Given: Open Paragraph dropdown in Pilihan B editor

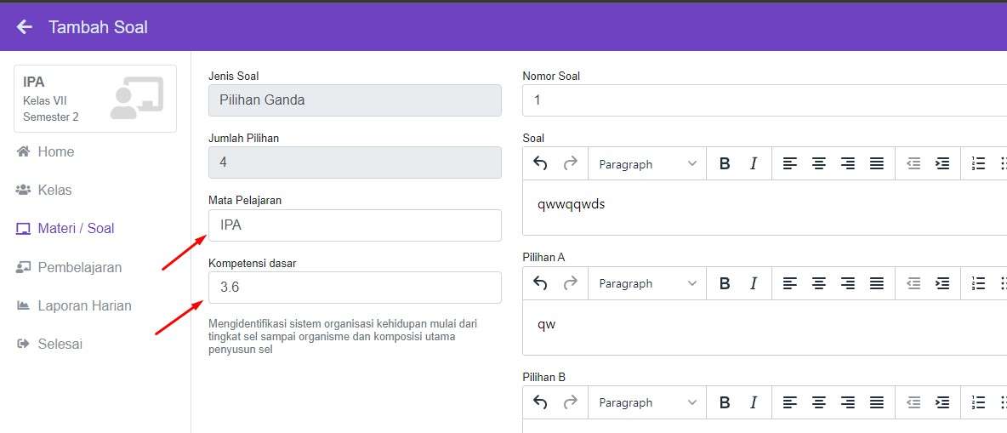Looking at the screenshot, I should coord(646,402).
